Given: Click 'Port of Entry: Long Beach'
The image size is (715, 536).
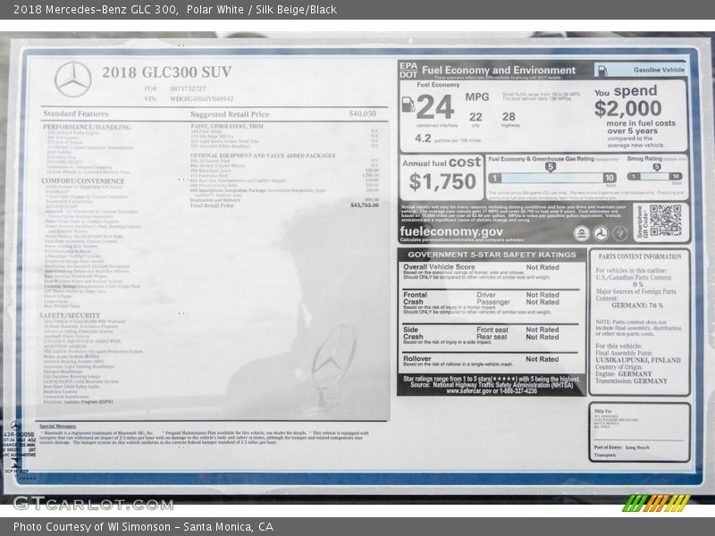Looking at the screenshot, I should (621, 448).
